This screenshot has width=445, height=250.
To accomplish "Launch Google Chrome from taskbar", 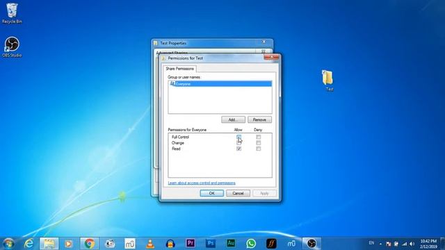I will 90,244.
